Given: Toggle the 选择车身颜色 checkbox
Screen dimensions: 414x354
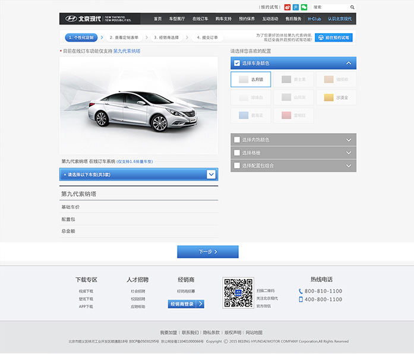Looking at the screenshot, I should pos(237,63).
